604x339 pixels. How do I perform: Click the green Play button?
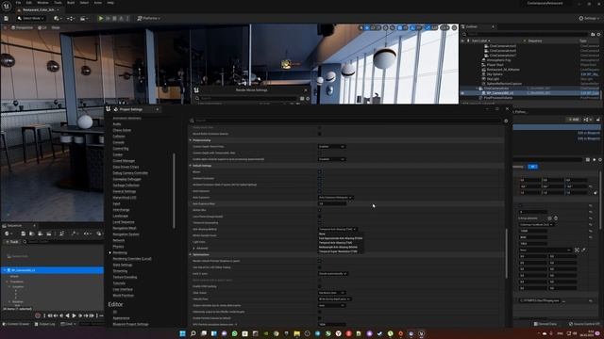coord(101,18)
